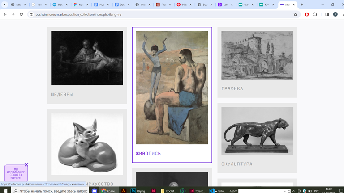
Task: Close the cookie notice with the X
Action: pyautogui.click(x=26, y=164)
